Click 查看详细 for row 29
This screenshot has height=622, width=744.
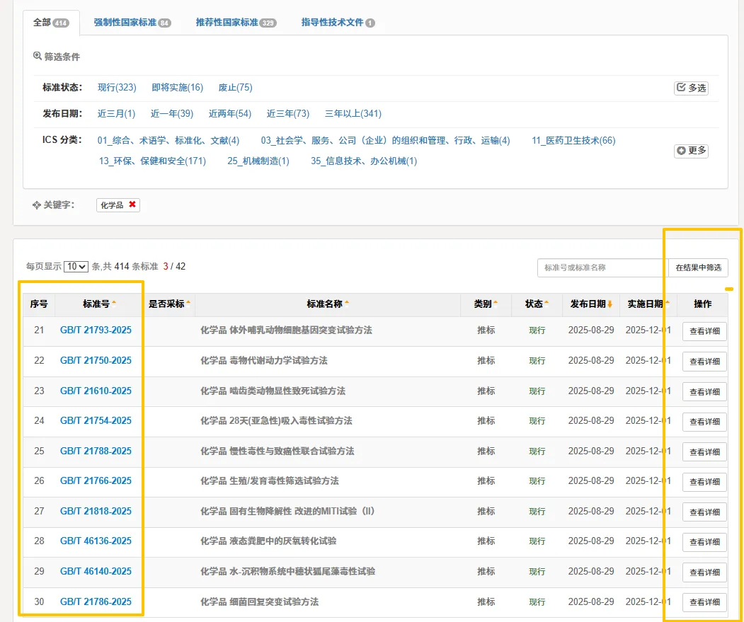coord(704,572)
